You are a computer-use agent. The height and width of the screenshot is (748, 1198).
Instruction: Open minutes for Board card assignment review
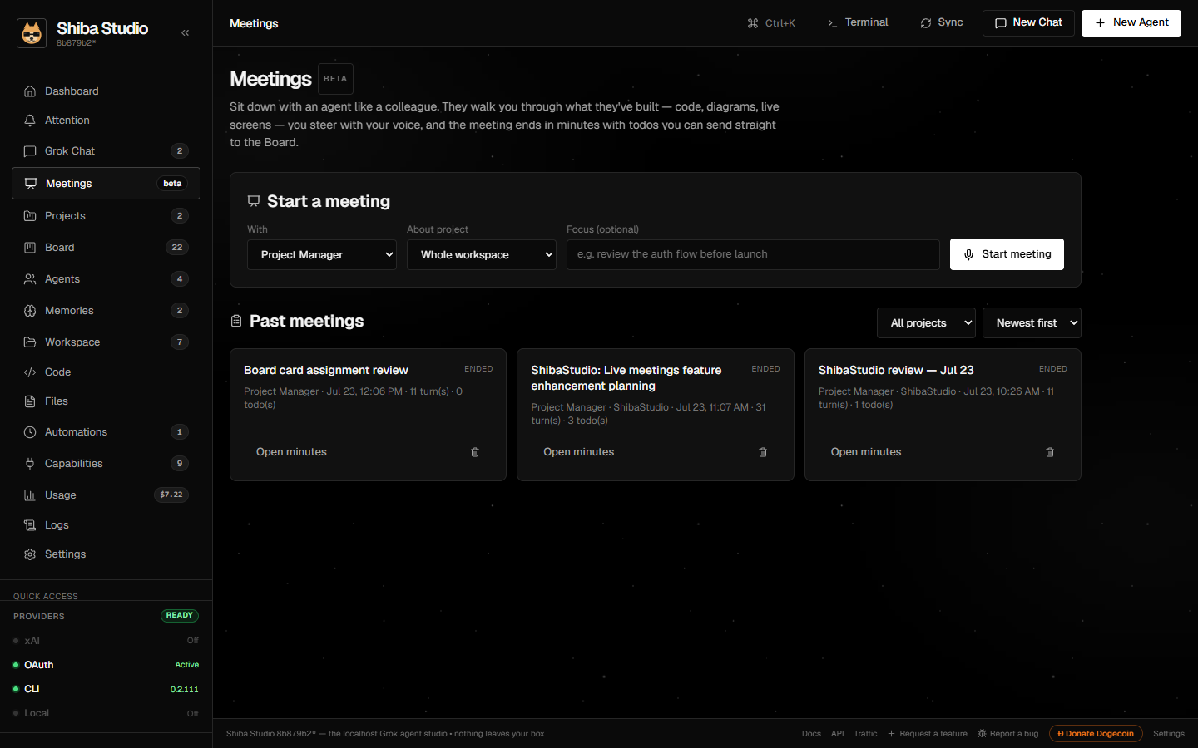point(291,452)
